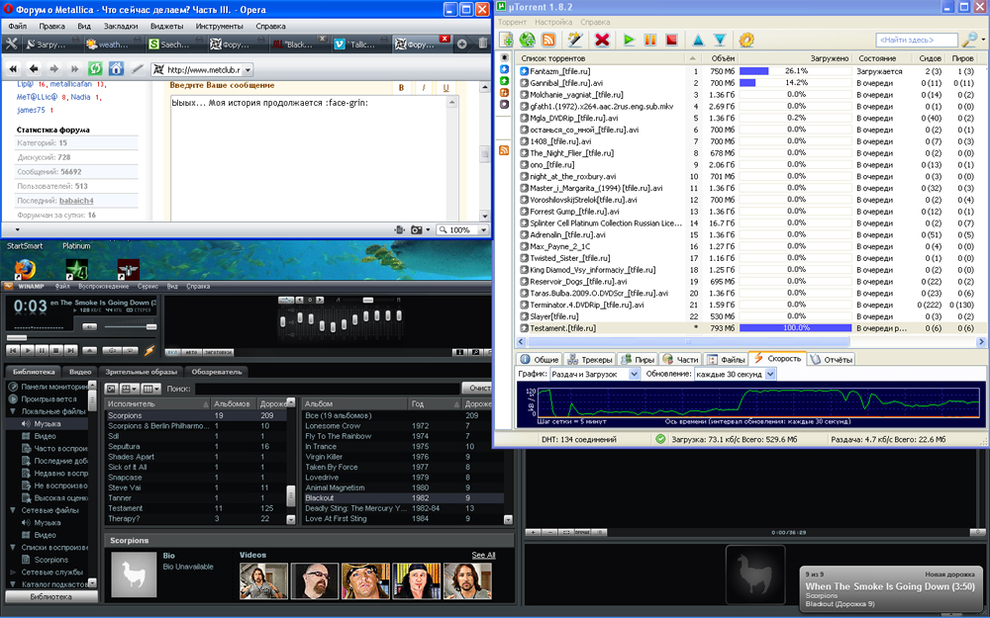
Task: Open uTorrent settings gear icon
Action: coord(746,40)
